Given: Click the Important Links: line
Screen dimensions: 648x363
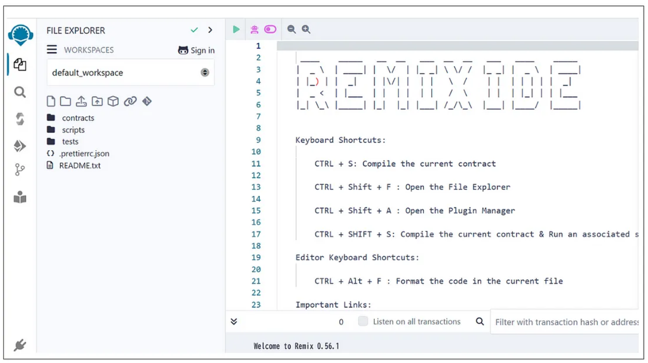Looking at the screenshot, I should [x=333, y=305].
